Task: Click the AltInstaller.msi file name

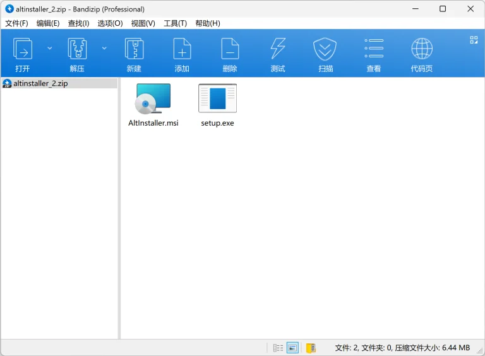Action: [x=153, y=123]
